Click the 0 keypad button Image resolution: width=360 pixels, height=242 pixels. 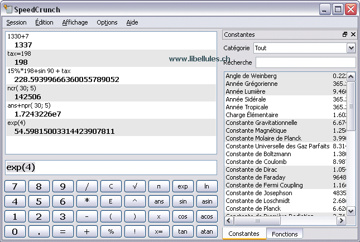15,231
